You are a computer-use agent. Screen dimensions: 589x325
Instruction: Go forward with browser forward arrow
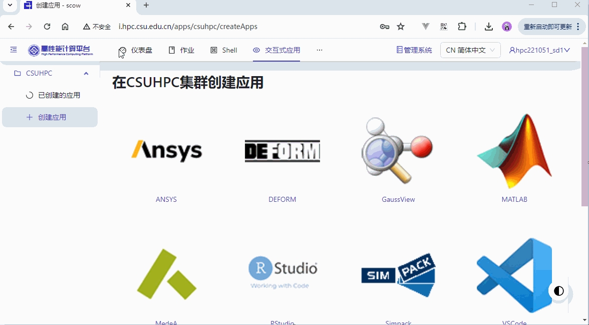(29, 27)
